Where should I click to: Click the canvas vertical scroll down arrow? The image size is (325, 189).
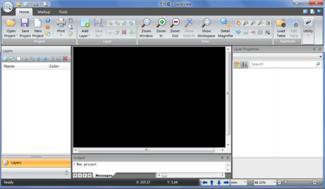point(228,145)
